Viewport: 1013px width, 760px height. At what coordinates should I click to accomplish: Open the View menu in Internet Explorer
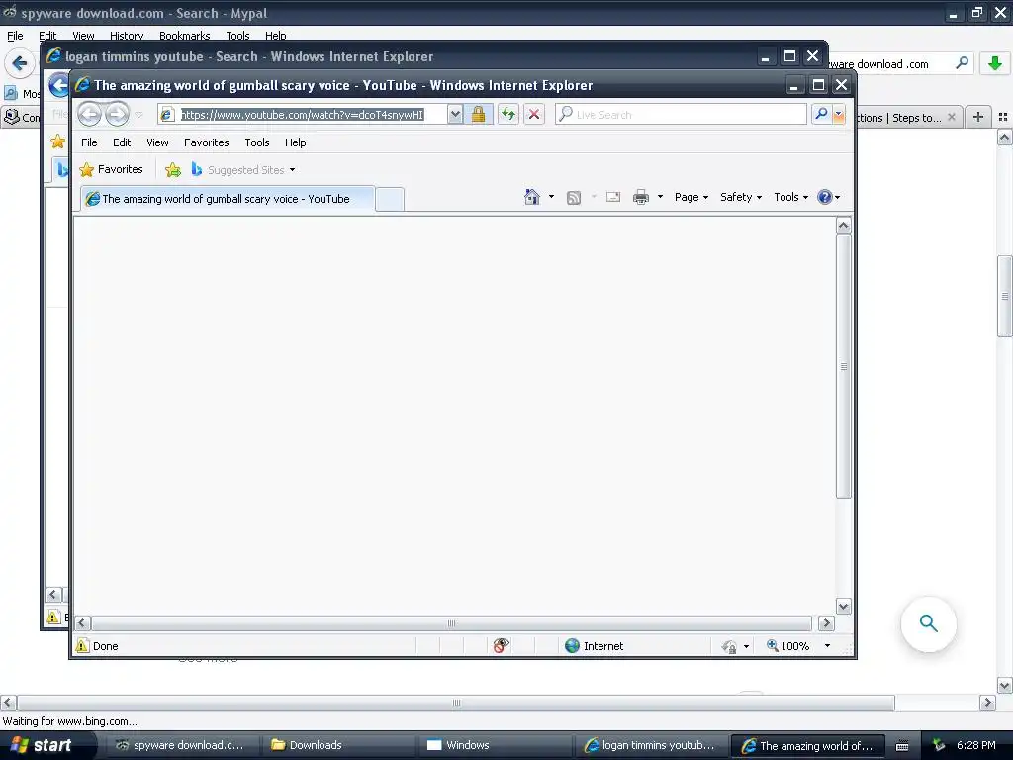coord(157,142)
